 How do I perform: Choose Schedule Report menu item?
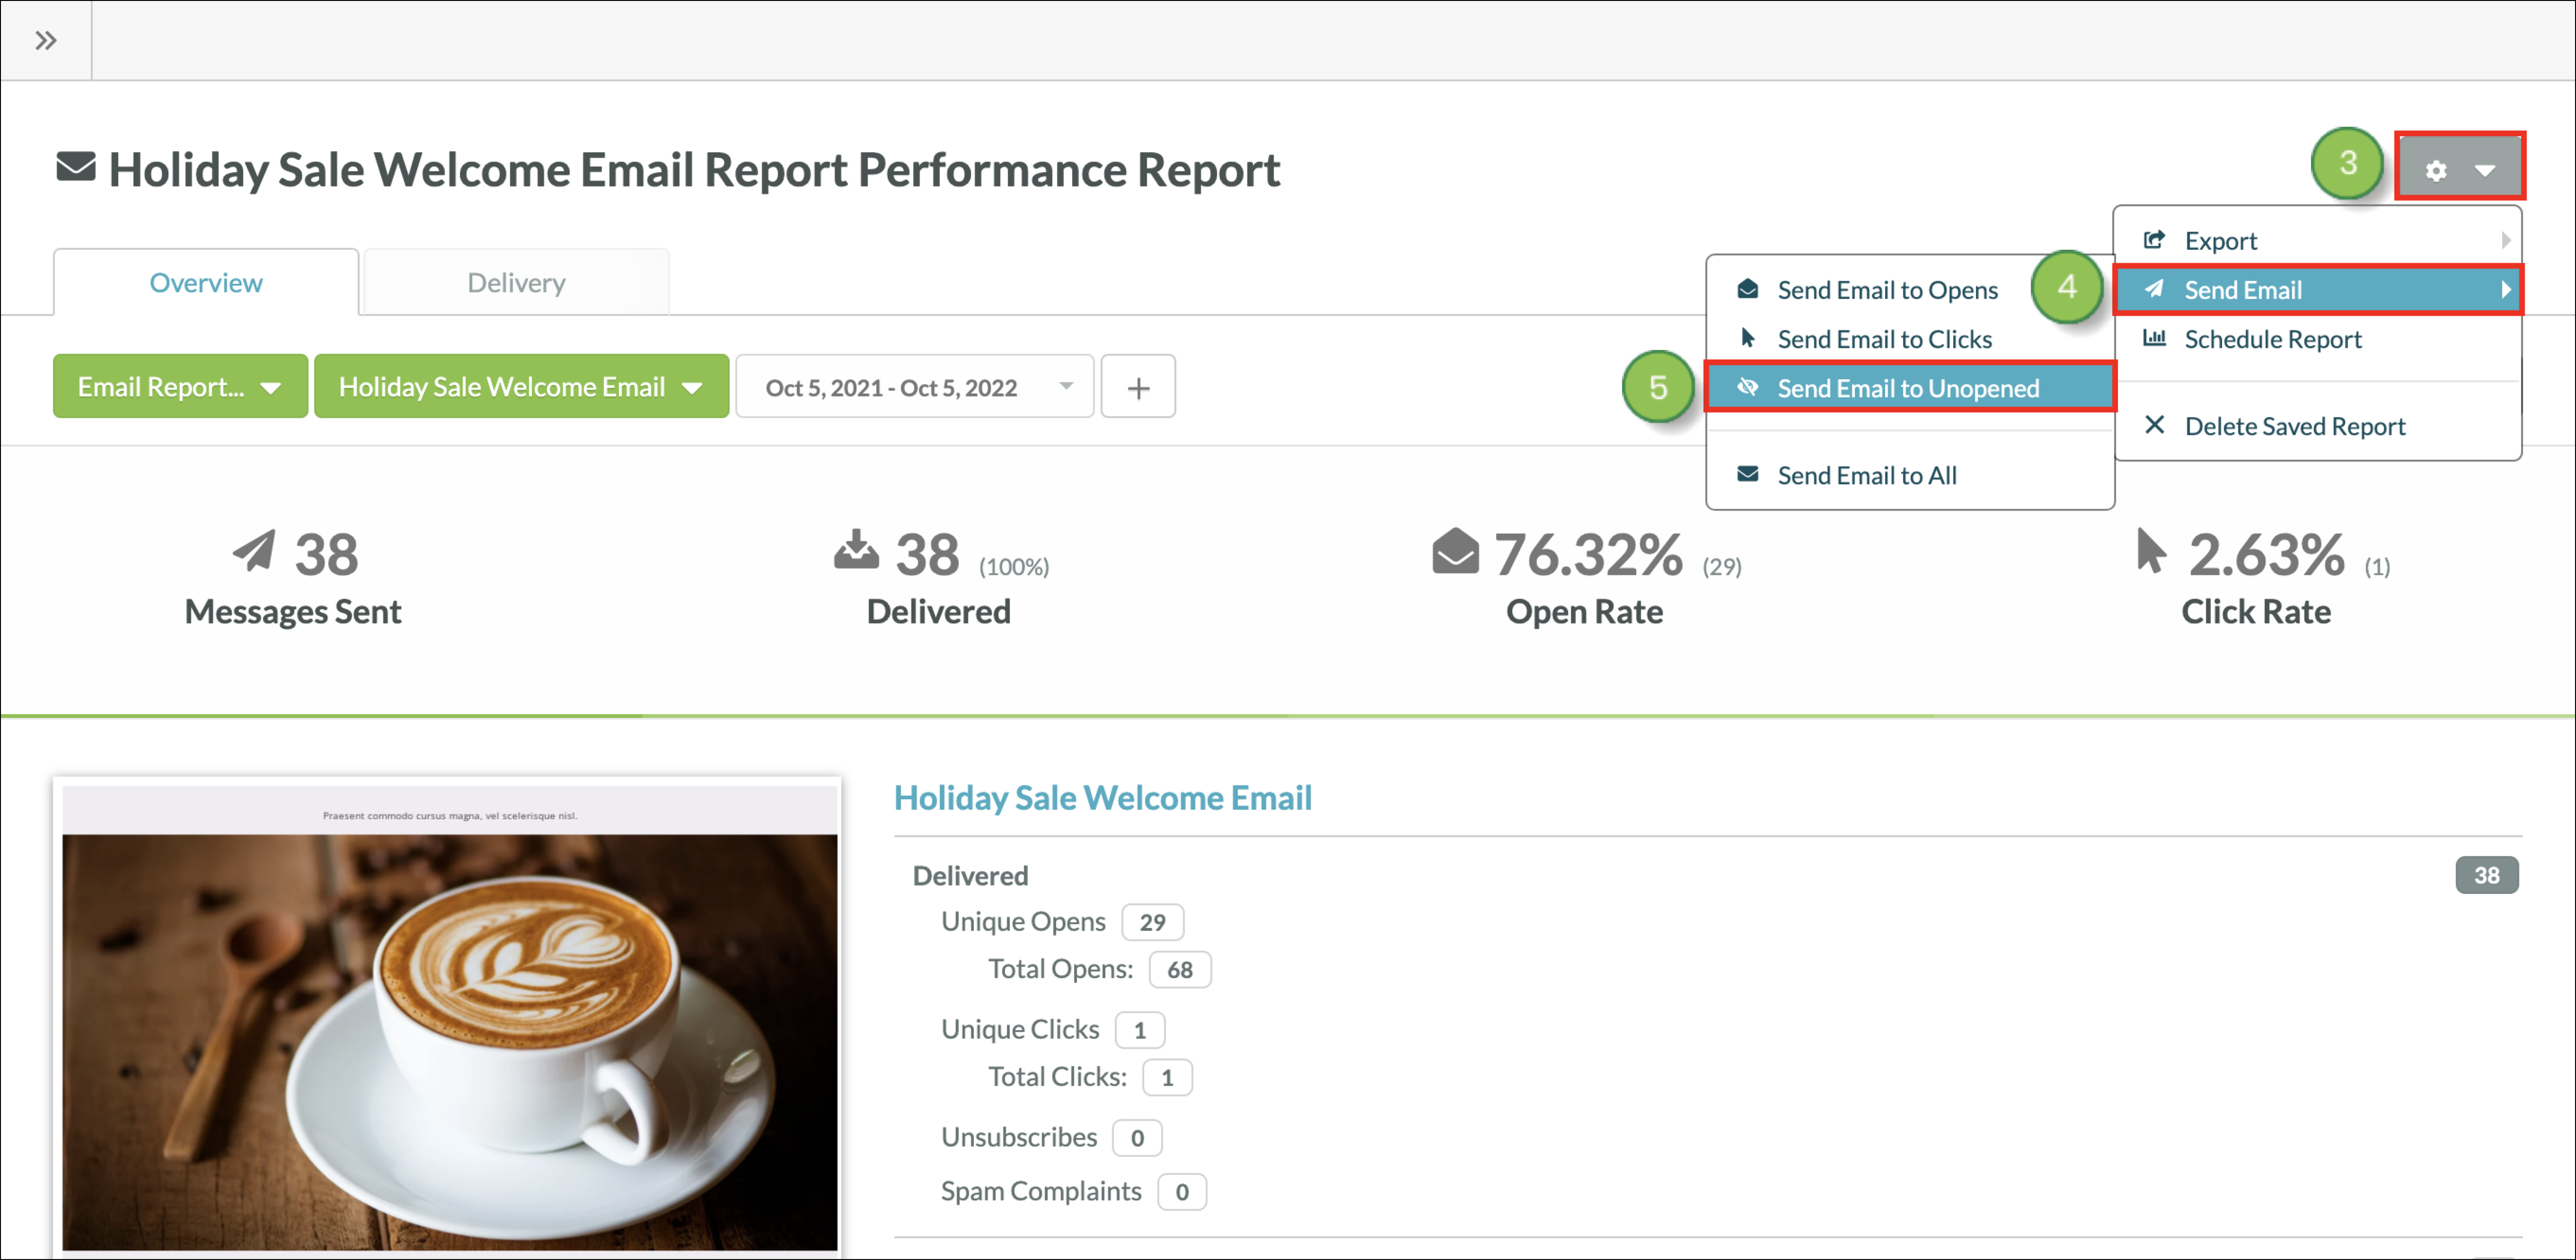[x=2318, y=339]
